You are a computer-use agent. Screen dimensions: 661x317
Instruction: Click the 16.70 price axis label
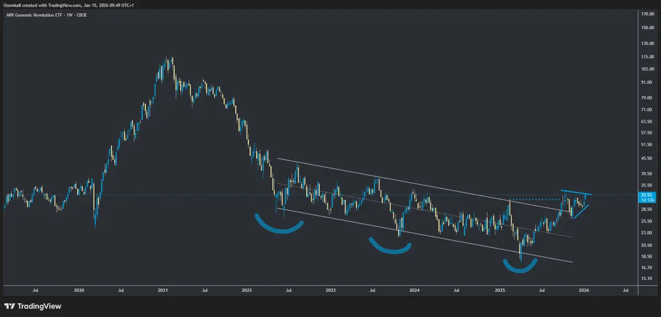tap(647, 267)
